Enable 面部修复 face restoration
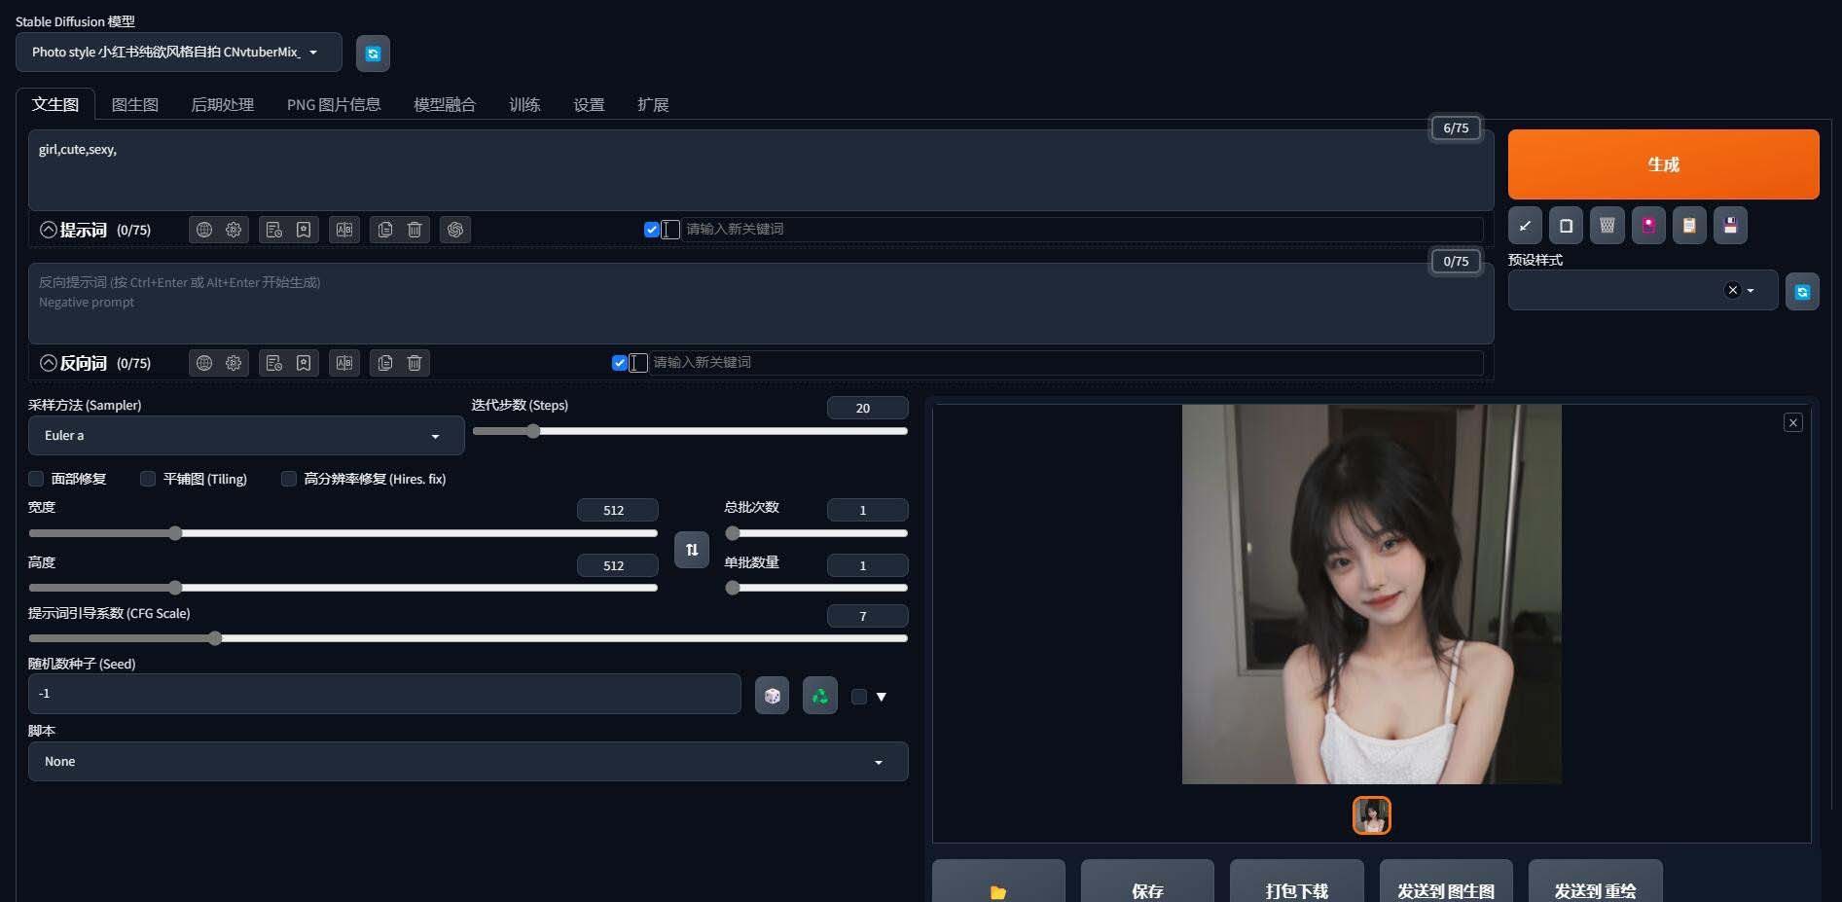Image resolution: width=1842 pixels, height=902 pixels. point(37,479)
